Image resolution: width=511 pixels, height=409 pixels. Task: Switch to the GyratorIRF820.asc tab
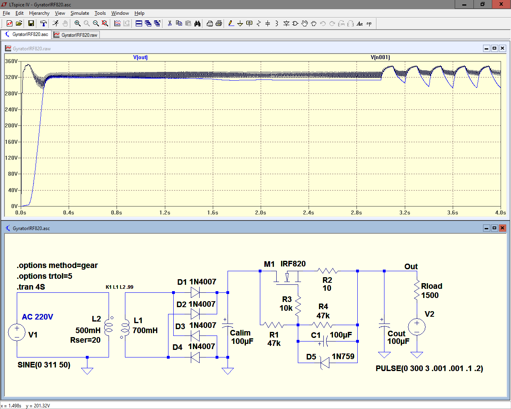click(x=26, y=34)
